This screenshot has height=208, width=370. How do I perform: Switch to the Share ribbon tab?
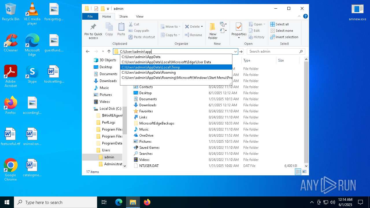123,16
